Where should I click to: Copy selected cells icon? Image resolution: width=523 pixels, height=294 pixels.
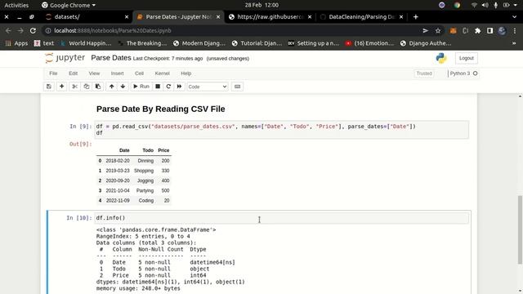[87, 87]
